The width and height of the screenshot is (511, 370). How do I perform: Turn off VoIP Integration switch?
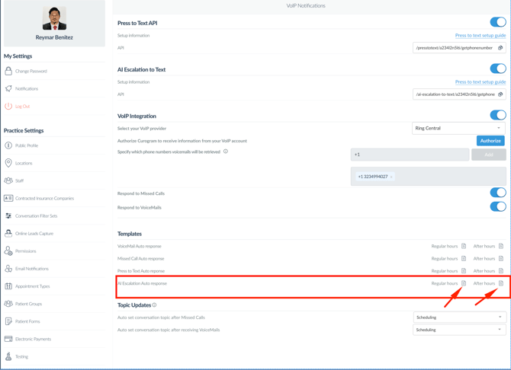coord(497,116)
